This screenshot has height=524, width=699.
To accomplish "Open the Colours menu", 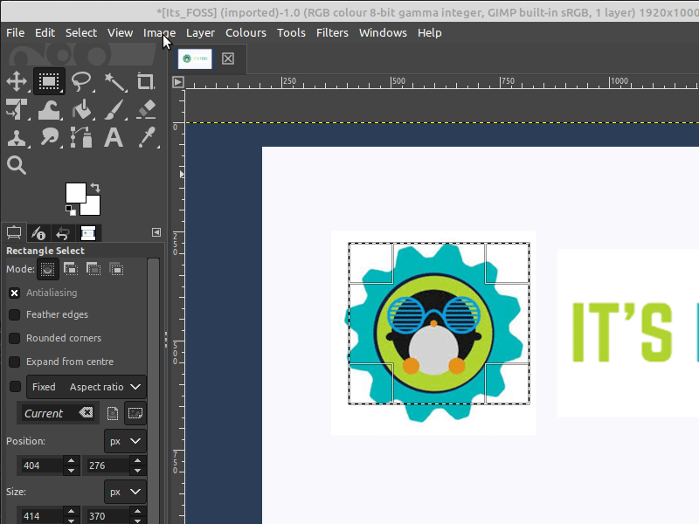I will [x=246, y=32].
